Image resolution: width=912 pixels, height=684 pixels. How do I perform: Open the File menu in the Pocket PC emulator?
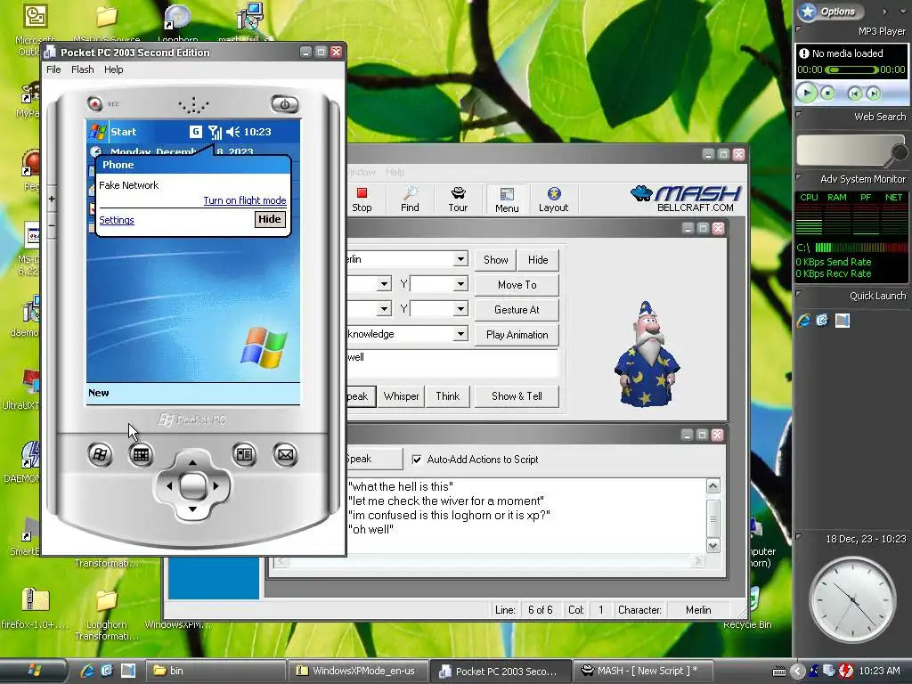pos(53,69)
